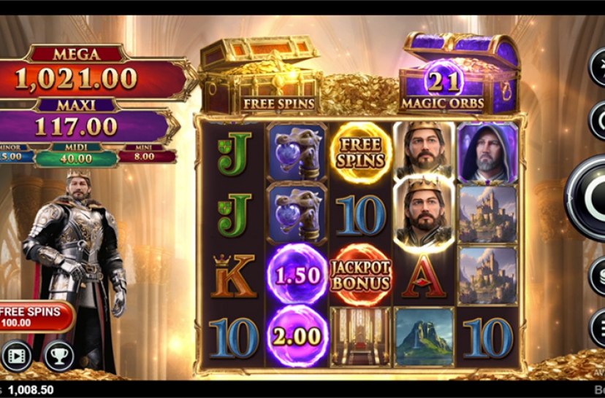Select the Mega jackpot banner

click(93, 73)
